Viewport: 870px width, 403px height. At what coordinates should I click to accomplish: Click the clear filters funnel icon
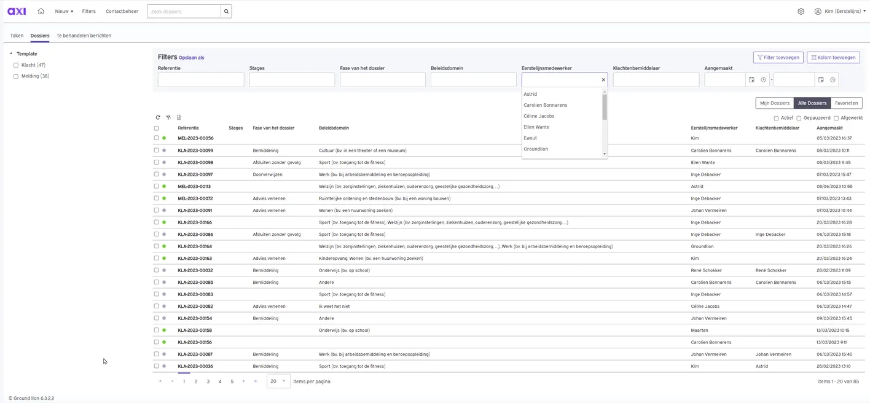[x=168, y=117]
